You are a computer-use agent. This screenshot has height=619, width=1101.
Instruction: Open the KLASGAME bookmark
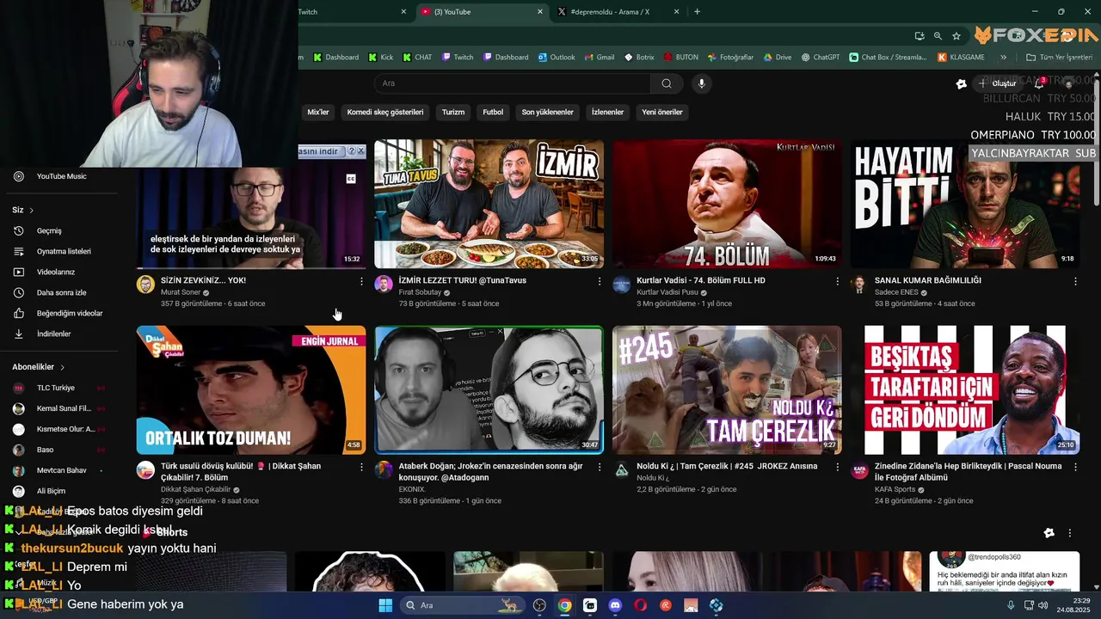tap(962, 58)
